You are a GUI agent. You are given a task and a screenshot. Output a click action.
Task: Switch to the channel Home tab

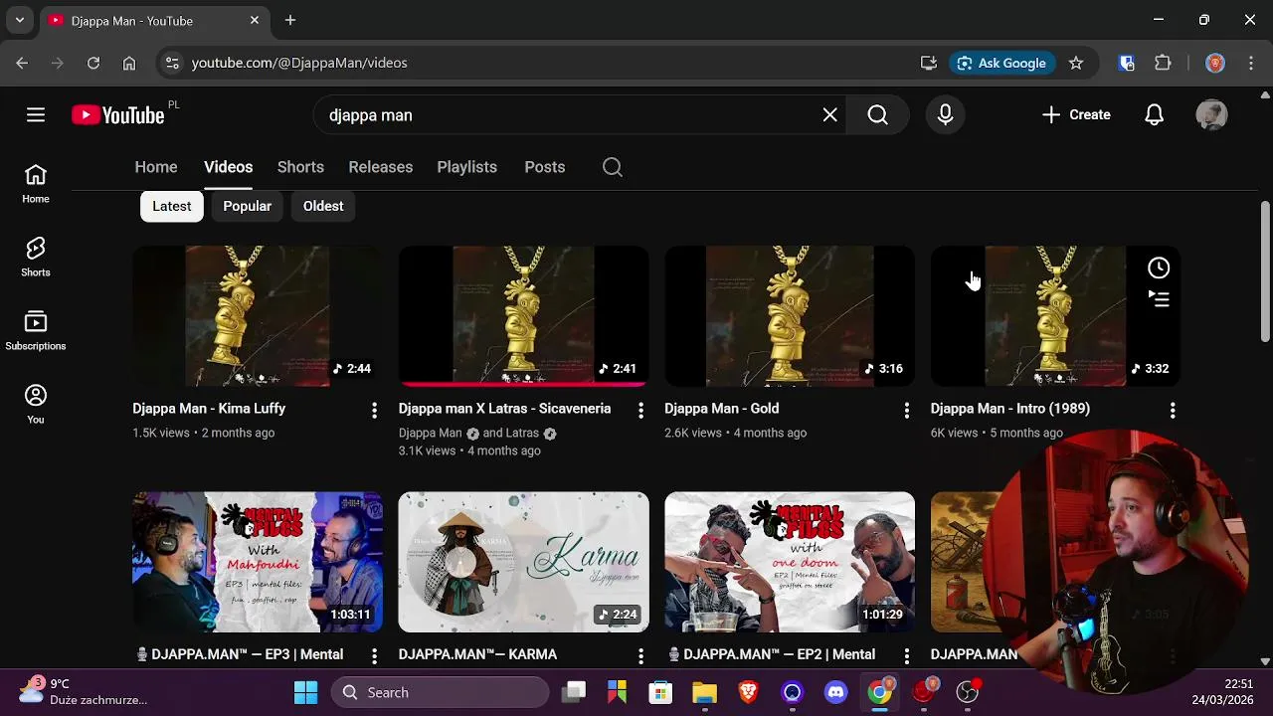pos(156,167)
